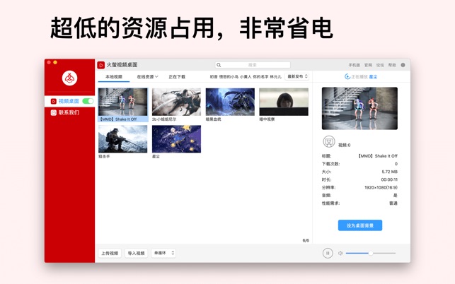This screenshot has width=455, height=284.
Task: Open settings via the gear icon
Action: [403, 65]
